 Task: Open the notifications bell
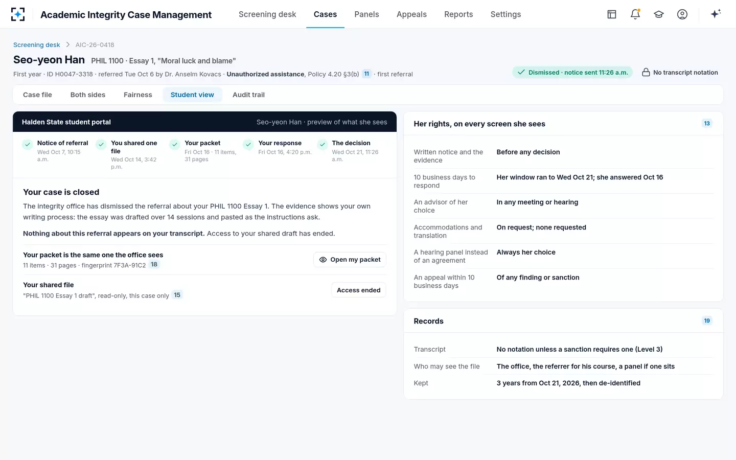635,14
